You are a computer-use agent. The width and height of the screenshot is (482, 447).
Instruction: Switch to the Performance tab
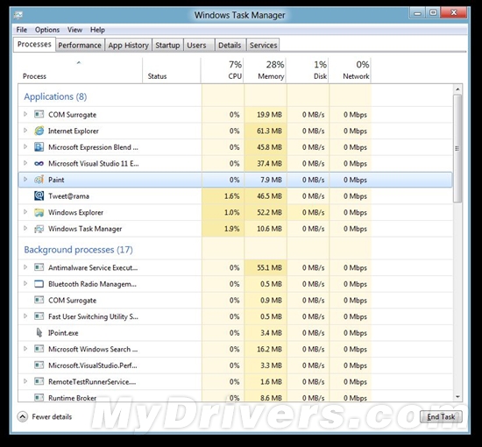click(x=80, y=46)
